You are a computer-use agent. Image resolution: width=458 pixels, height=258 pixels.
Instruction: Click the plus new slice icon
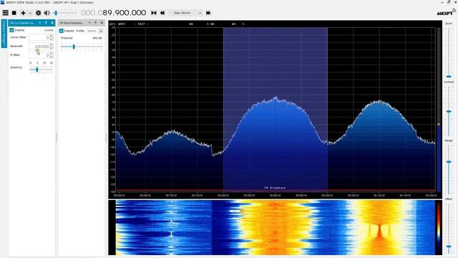pyautogui.click(x=23, y=13)
